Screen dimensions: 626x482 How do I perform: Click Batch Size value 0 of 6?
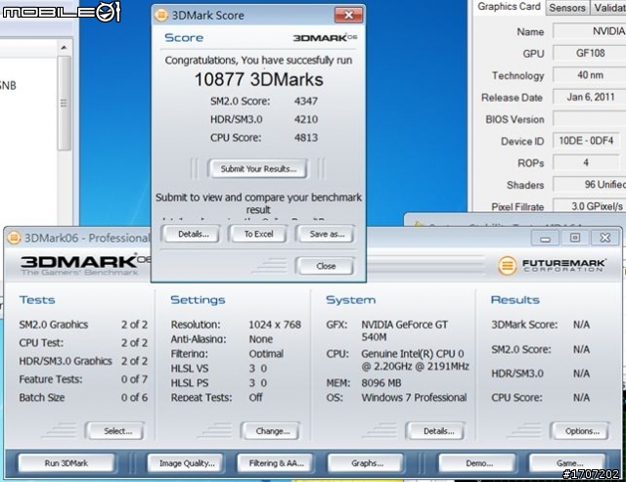point(134,397)
